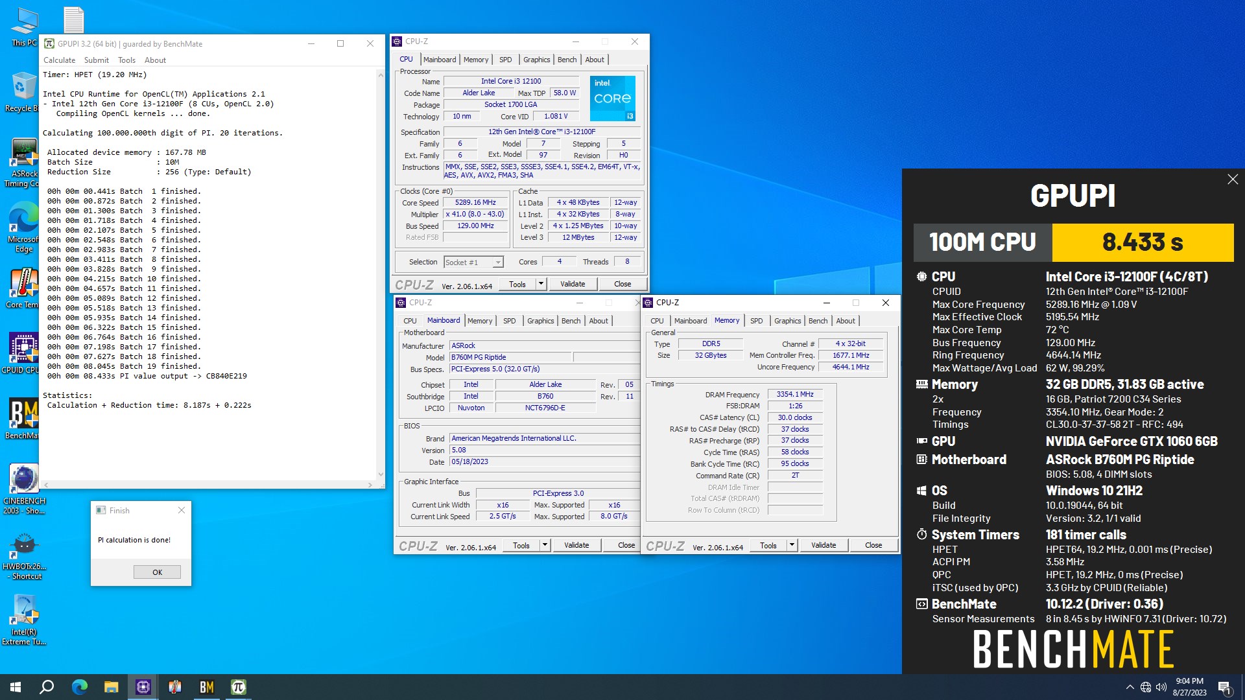Click the 8.433 s score banner
Image resolution: width=1245 pixels, height=700 pixels.
[x=1143, y=242]
